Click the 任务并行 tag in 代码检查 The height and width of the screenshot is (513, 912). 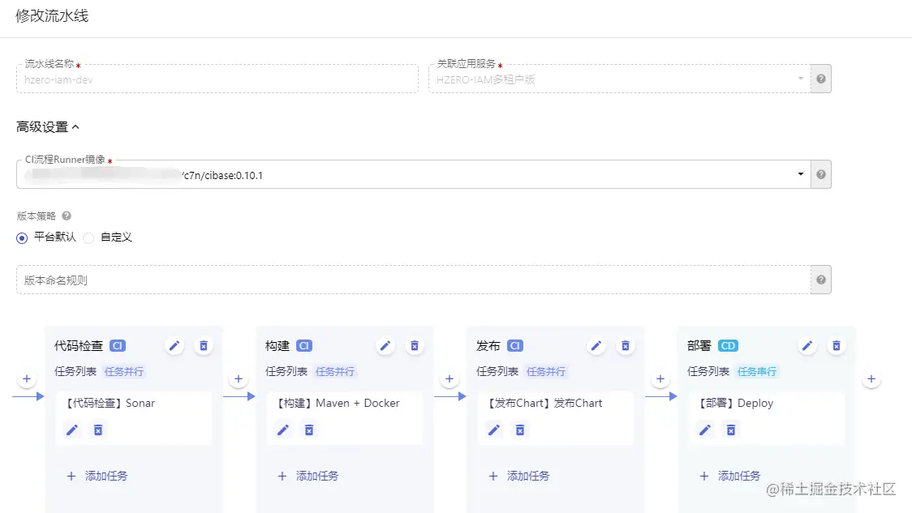click(x=124, y=372)
